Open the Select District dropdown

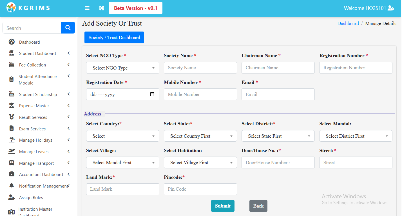(x=278, y=136)
